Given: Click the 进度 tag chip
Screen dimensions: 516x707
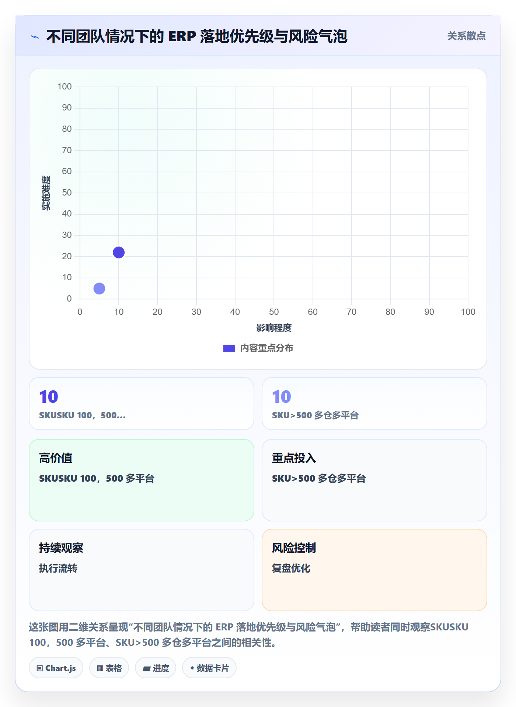Looking at the screenshot, I should coord(156,668).
